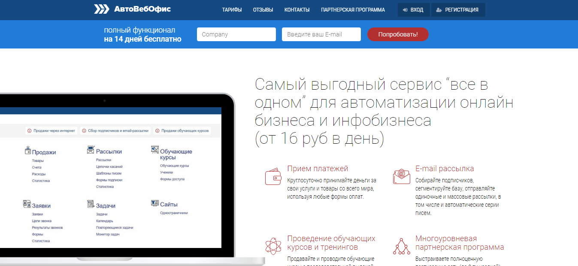Viewport: 578px width, 266px height.
Task: Click the envelope icon for E-mail рассылка
Action: click(402, 176)
